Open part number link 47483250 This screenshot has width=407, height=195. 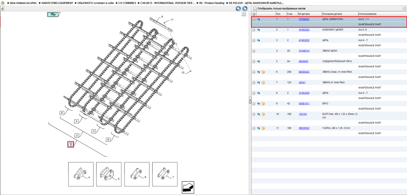pos(304,93)
